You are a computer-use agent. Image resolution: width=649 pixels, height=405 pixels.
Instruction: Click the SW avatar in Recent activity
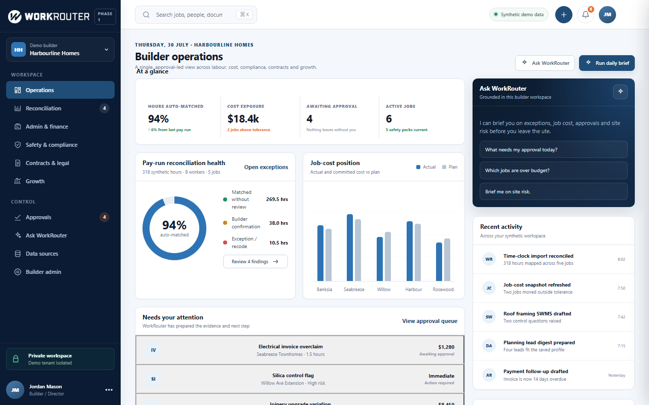(x=489, y=317)
